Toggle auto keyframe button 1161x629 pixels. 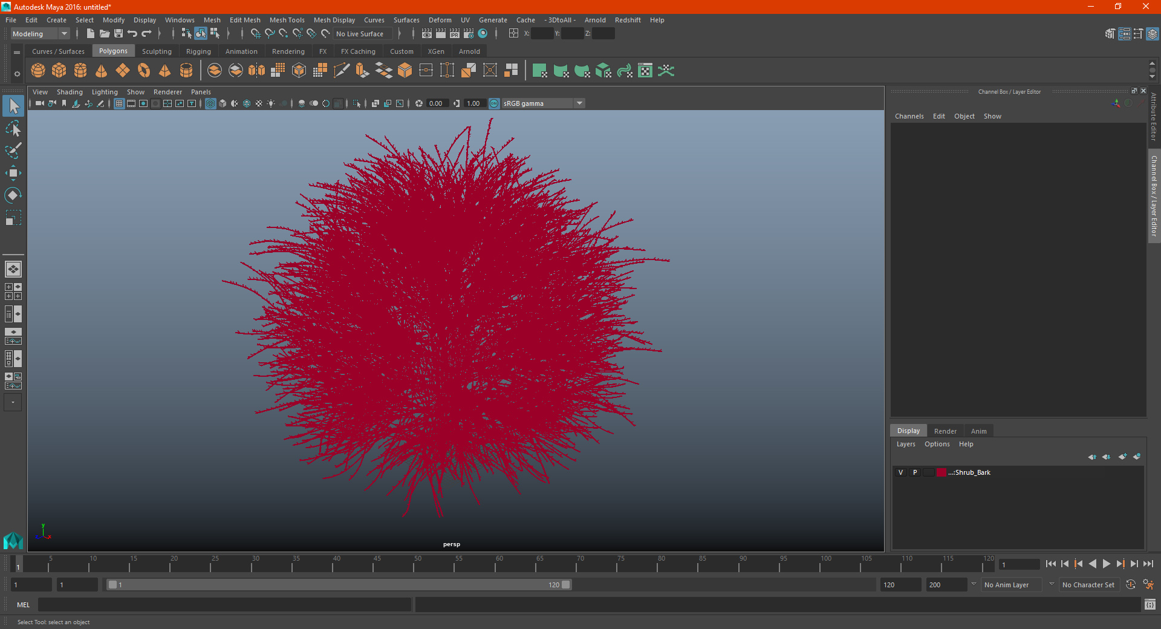1131,585
